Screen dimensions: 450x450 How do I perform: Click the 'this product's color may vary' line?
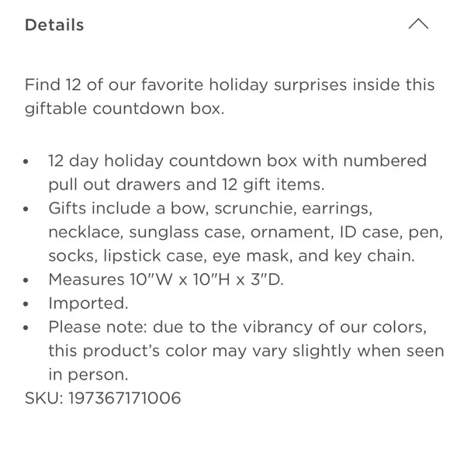click(x=246, y=351)
